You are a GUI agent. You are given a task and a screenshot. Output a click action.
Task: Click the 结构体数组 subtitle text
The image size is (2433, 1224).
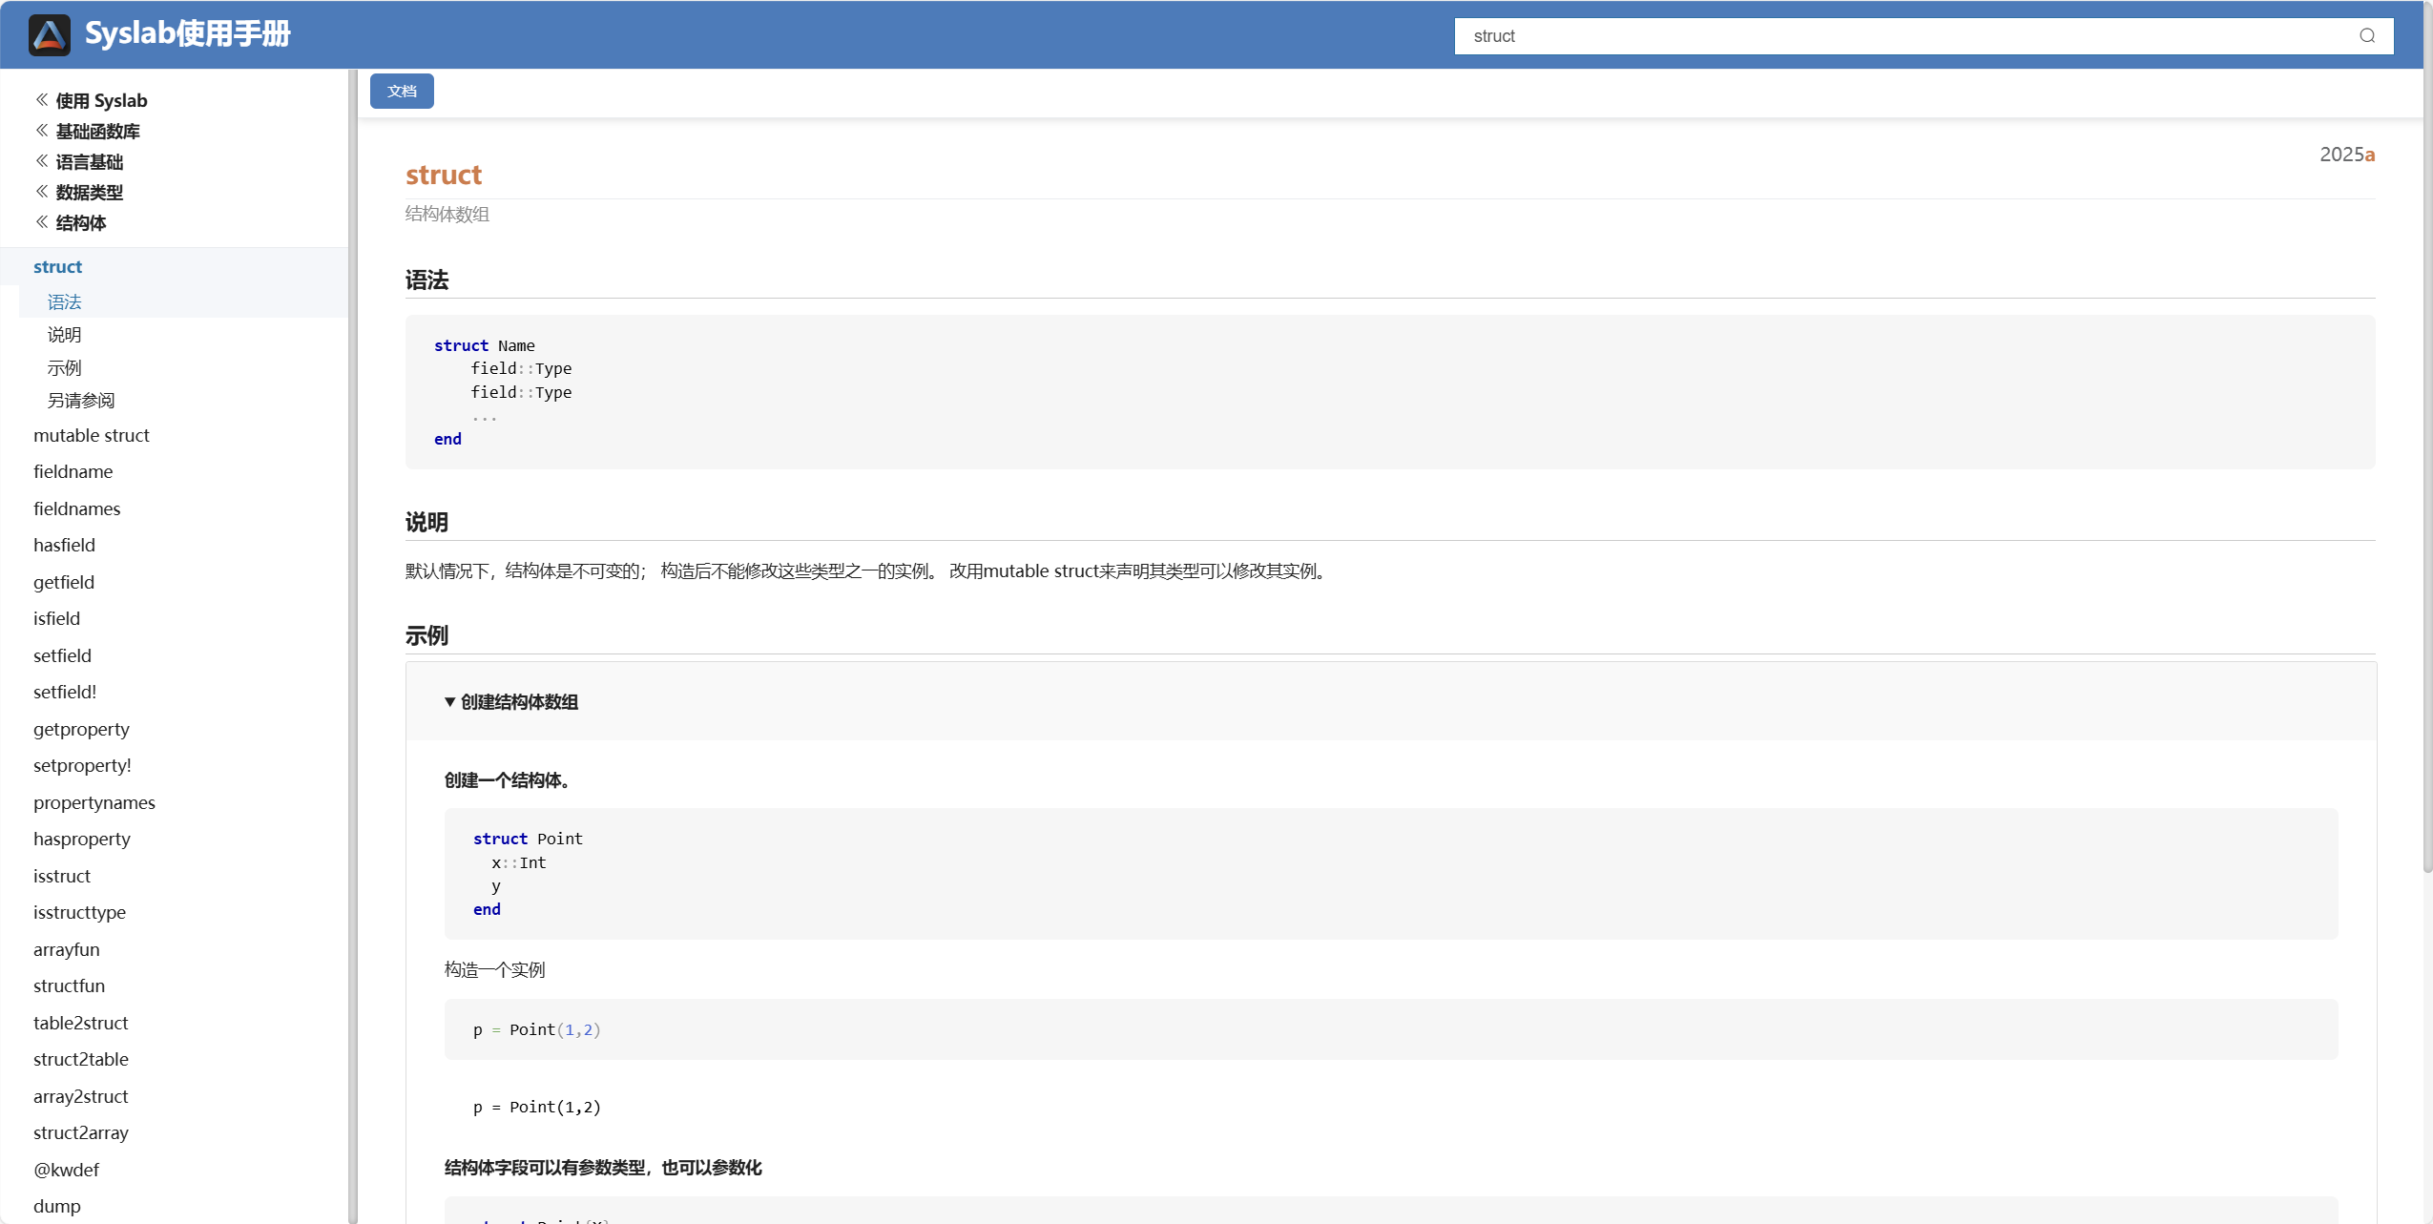(447, 215)
